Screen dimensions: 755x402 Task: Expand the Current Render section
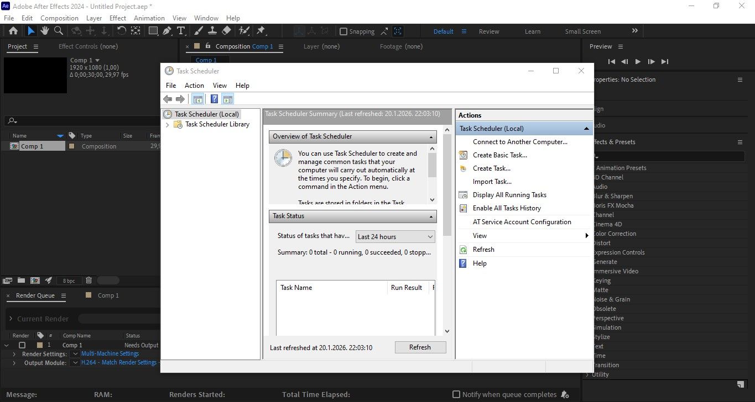(x=11, y=319)
